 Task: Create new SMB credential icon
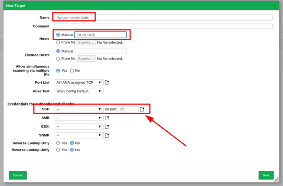point(107,118)
